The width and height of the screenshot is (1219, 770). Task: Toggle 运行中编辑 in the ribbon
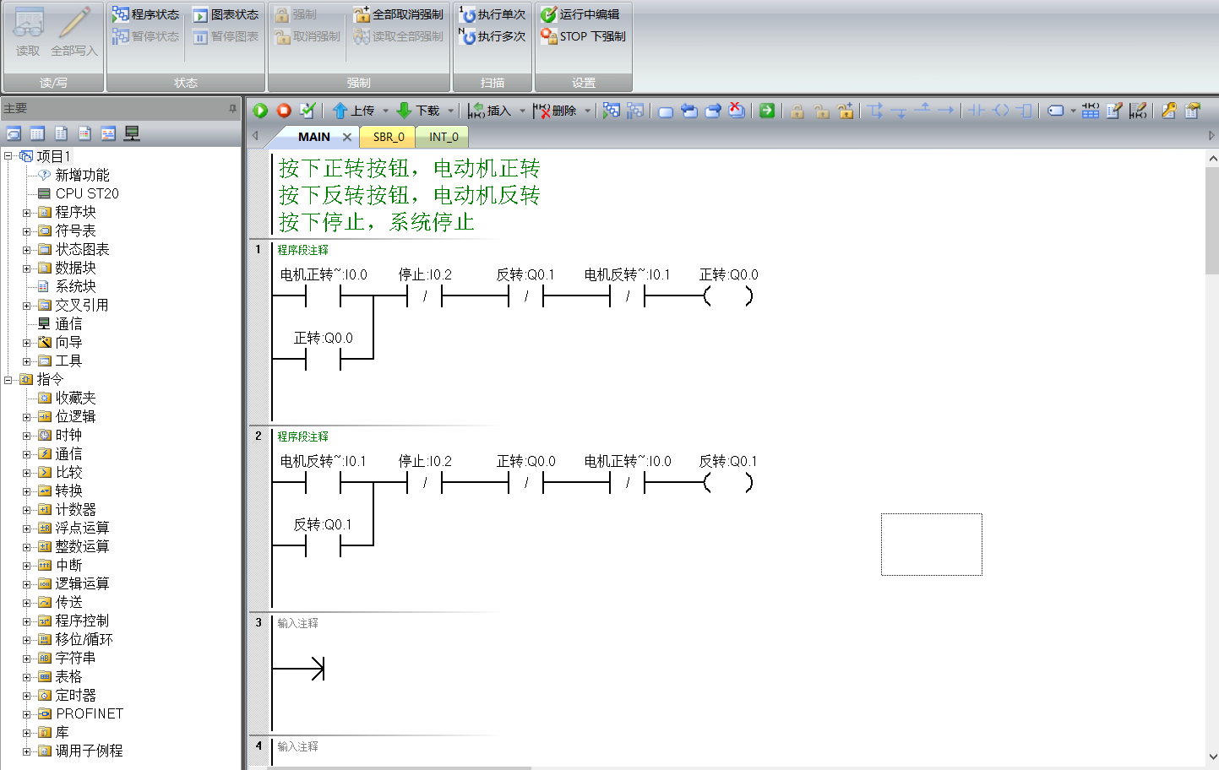(580, 14)
